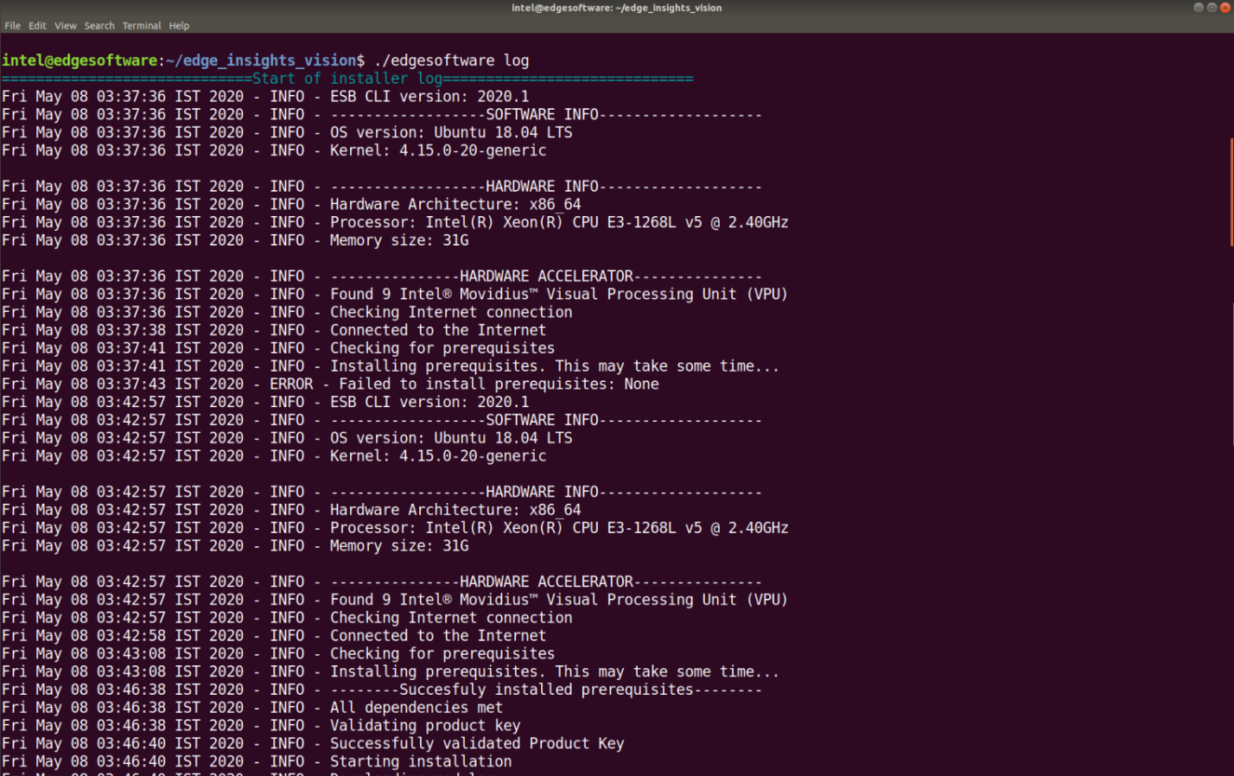Screen dimensions: 1234x776
Task: Click the 'All dependencies met' log line
Action: pos(252,708)
